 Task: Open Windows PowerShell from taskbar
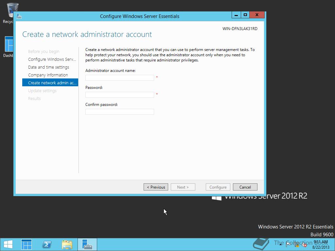click(x=47, y=244)
